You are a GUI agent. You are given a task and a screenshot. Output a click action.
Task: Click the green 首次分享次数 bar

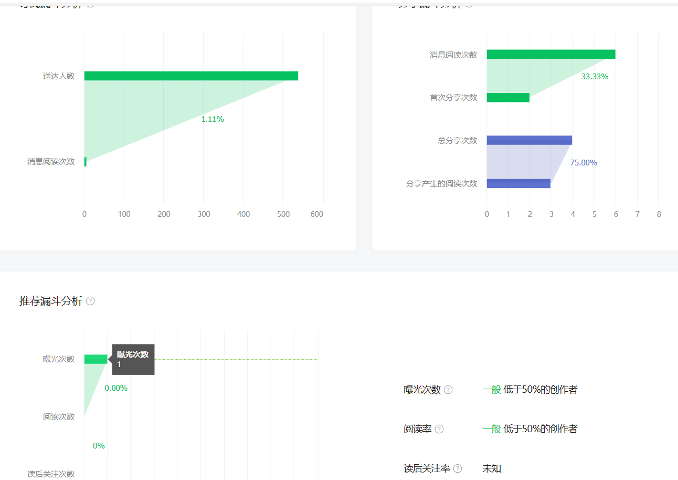pyautogui.click(x=508, y=97)
